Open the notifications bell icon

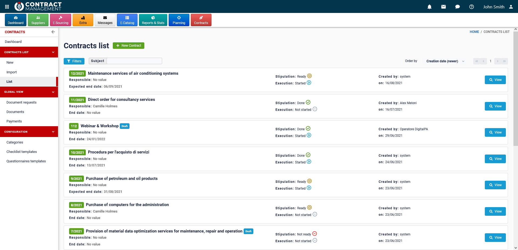click(x=430, y=7)
